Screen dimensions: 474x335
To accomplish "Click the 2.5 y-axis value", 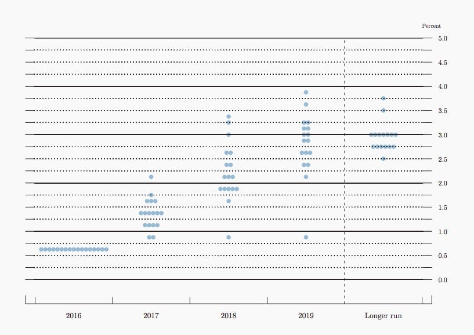I will (443, 159).
